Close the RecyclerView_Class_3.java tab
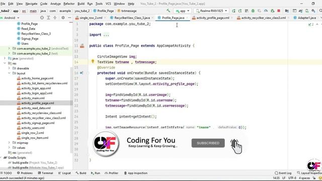Screen dimensions: 322x181 (152, 18)
